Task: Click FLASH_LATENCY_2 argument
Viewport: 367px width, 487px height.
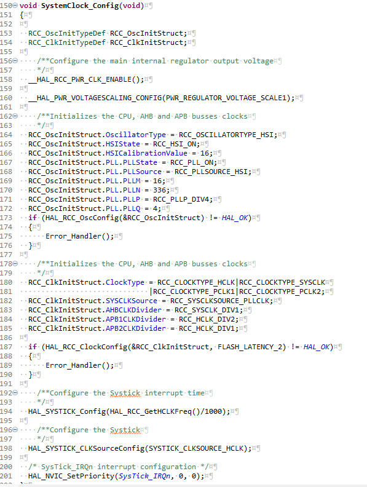Action: coord(250,347)
